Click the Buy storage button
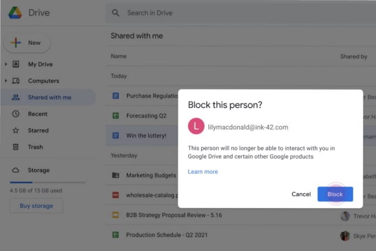Image resolution: width=376 pixels, height=251 pixels. [x=36, y=206]
